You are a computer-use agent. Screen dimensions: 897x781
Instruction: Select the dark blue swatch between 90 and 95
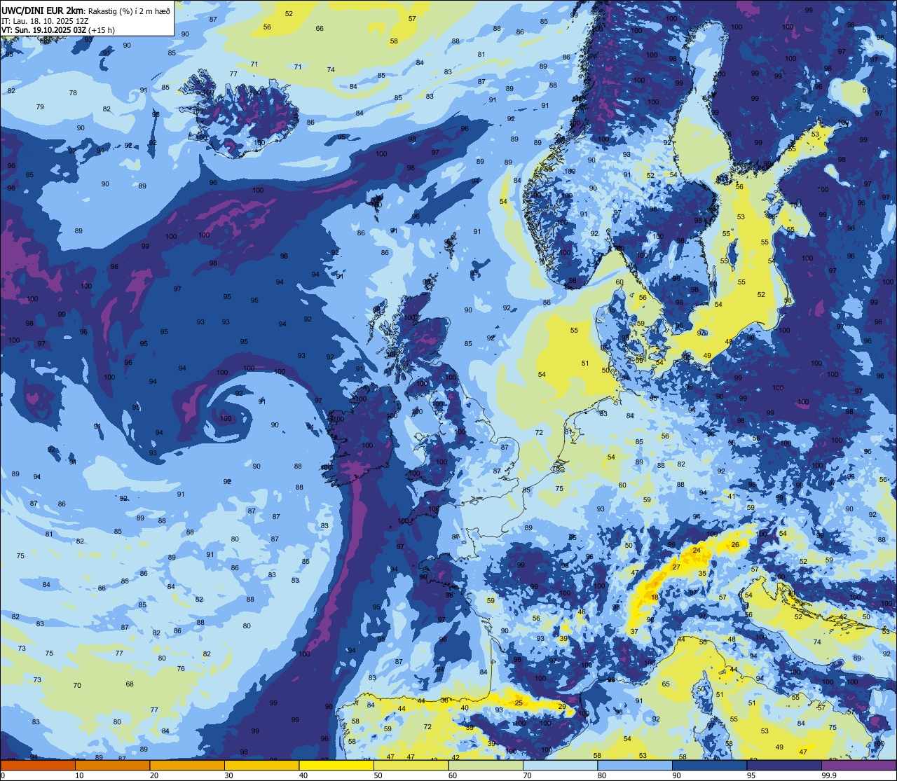click(x=709, y=765)
